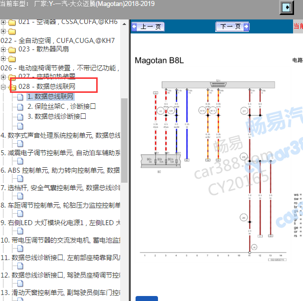The image size is (303, 301).
Task: Open page 3. 数据总线诊断接口
Action: pos(57,116)
